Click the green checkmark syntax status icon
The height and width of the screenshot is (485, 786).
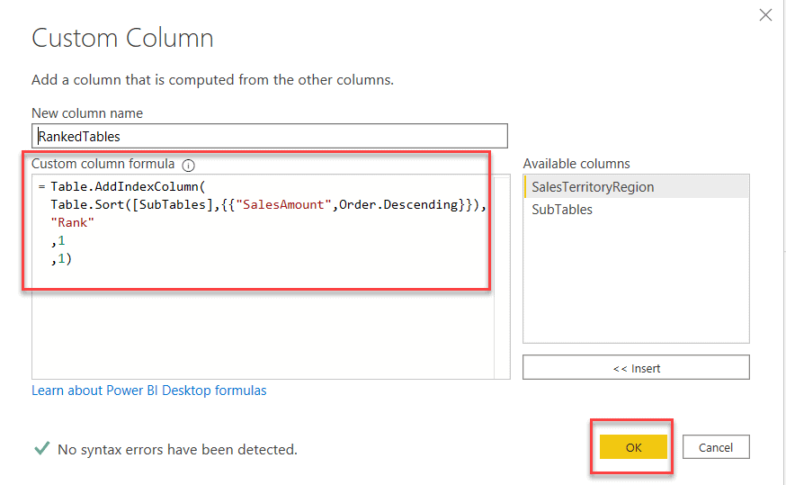pos(40,448)
